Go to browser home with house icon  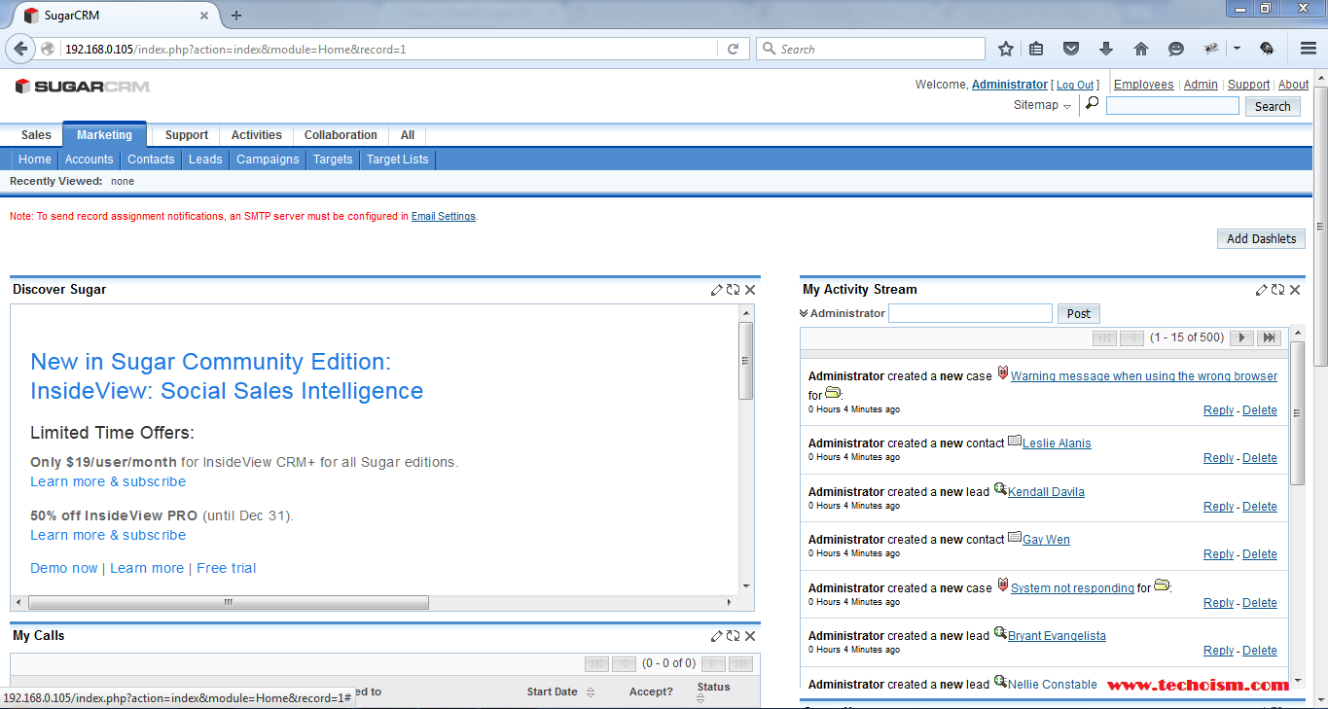point(1141,49)
